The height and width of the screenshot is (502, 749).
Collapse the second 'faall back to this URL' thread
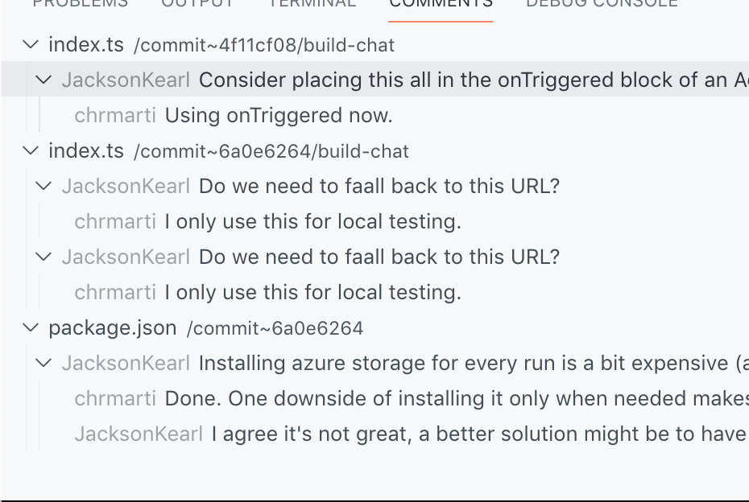43,257
